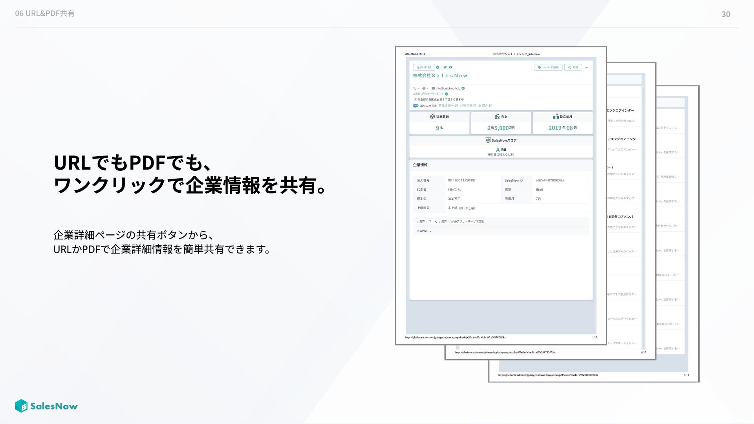Click the third account owner name link

click(x=483, y=106)
